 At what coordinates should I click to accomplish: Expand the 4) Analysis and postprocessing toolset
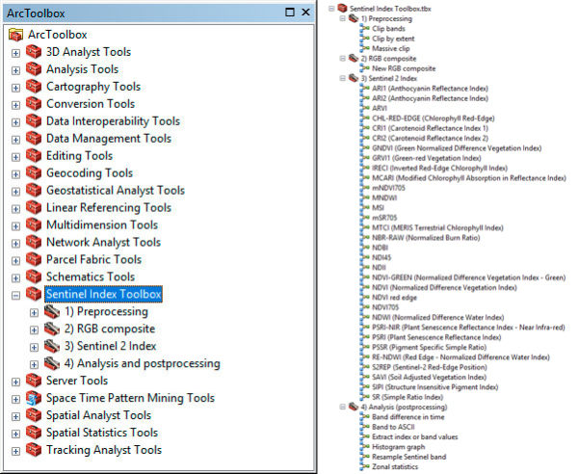click(x=34, y=365)
